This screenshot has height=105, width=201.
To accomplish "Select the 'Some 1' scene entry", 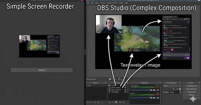I will [96, 85].
